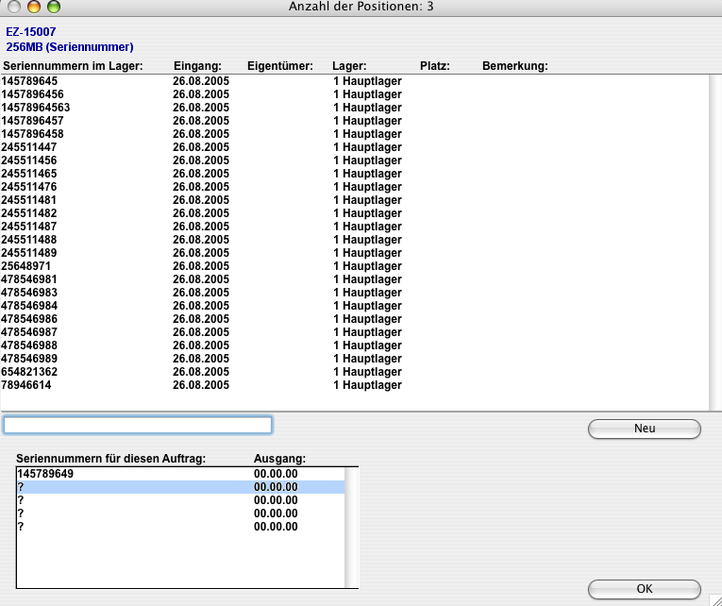Viewport: 722px width, 606px height.
Task: Select serial number 478546986
Action: pos(29,319)
